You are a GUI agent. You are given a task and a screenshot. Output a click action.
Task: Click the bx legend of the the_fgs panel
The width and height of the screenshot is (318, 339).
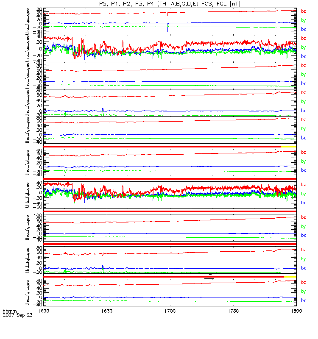304,138
